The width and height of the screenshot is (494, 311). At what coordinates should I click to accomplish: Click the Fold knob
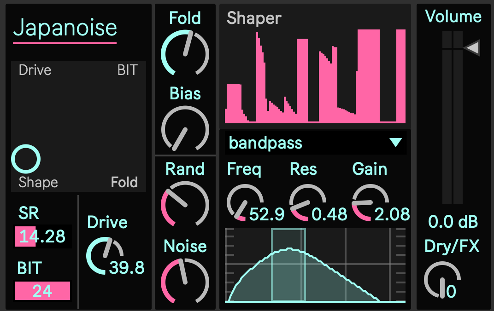(185, 53)
